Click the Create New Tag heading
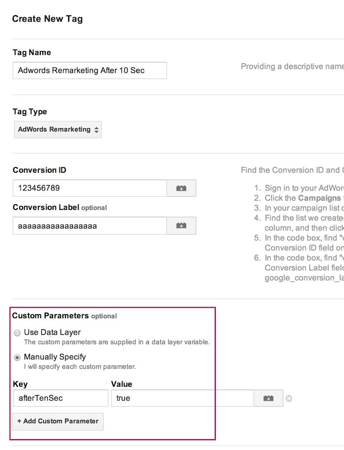This screenshot has width=344, height=450. [x=47, y=19]
